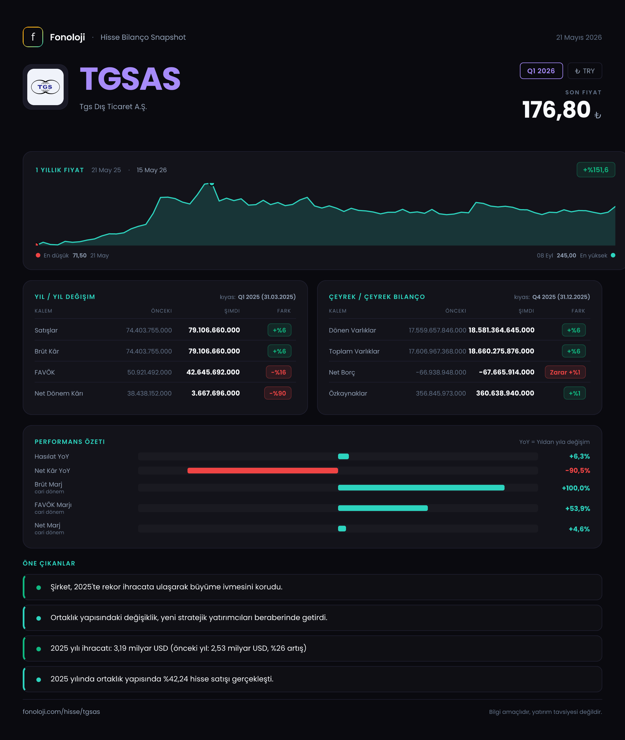
Task: Click the Fonoloji brand name
Action: pyautogui.click(x=67, y=37)
